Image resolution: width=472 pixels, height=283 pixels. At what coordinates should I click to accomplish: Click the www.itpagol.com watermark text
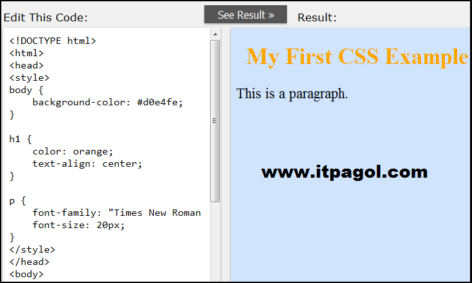pyautogui.click(x=345, y=173)
